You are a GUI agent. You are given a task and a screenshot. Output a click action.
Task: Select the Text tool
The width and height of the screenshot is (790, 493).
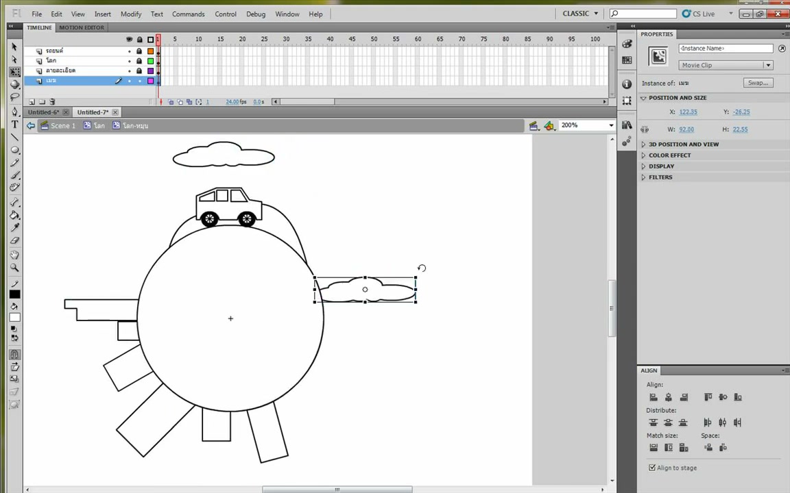pyautogui.click(x=14, y=124)
